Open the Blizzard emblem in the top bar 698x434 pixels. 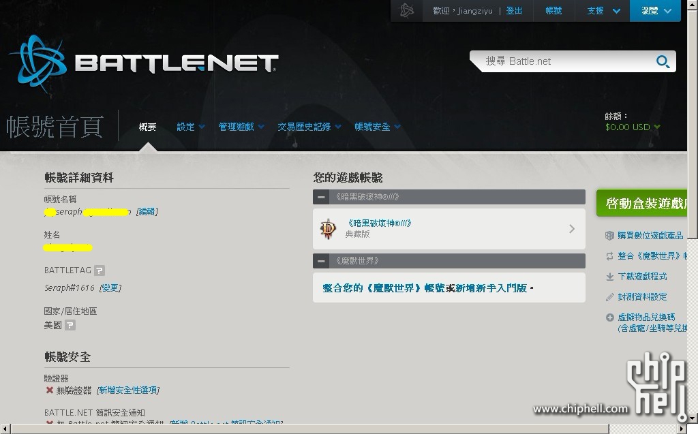tap(406, 10)
